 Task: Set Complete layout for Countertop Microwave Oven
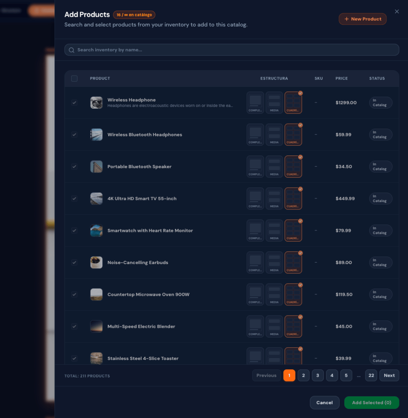(x=255, y=295)
